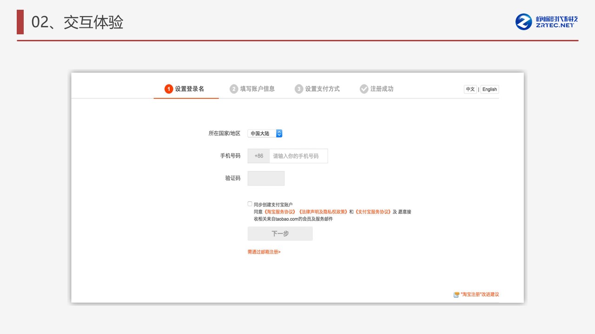595x334 pixels.
Task: Open the 淘宝服务协议 link
Action: coord(279,212)
